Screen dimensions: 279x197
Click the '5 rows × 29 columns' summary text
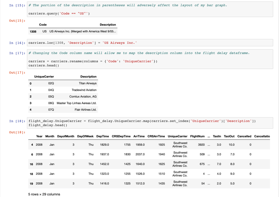pyautogui.click(x=44, y=194)
